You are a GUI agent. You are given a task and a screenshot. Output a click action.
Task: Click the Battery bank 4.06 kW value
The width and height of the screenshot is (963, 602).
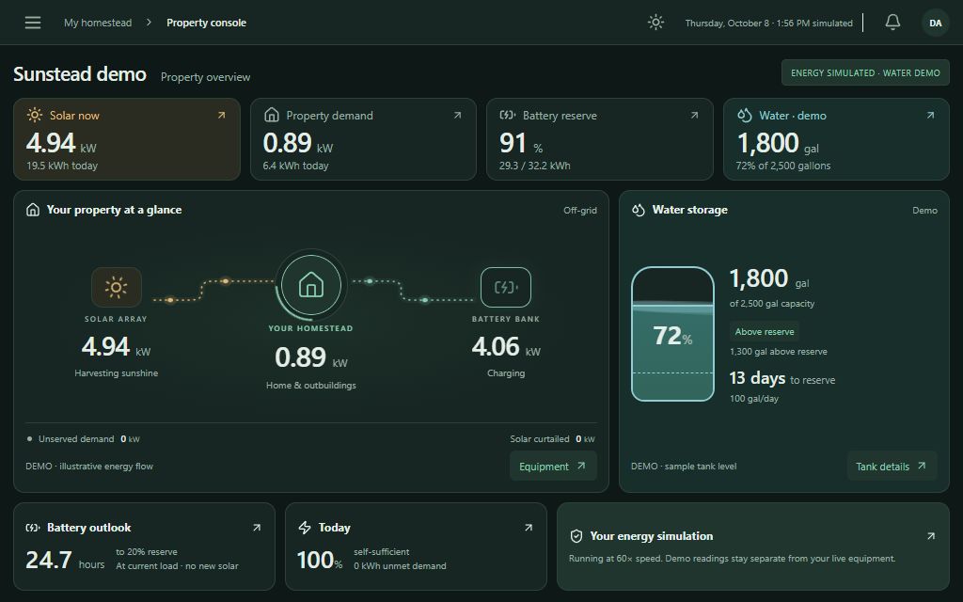click(x=505, y=347)
